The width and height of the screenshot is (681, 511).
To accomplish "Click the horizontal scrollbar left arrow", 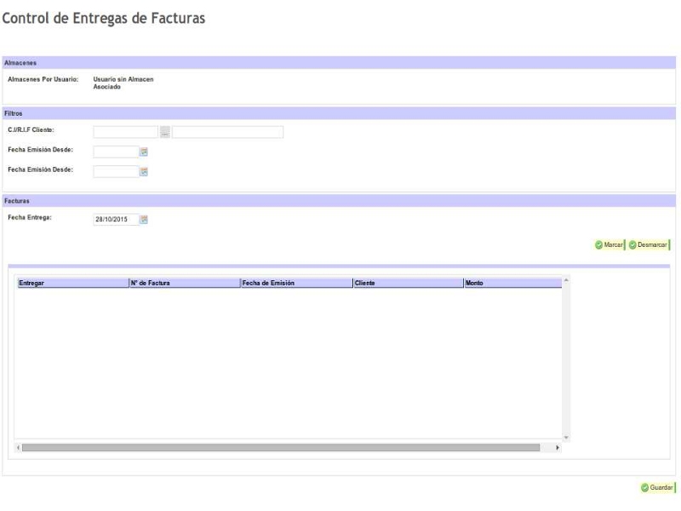I will coord(19,447).
